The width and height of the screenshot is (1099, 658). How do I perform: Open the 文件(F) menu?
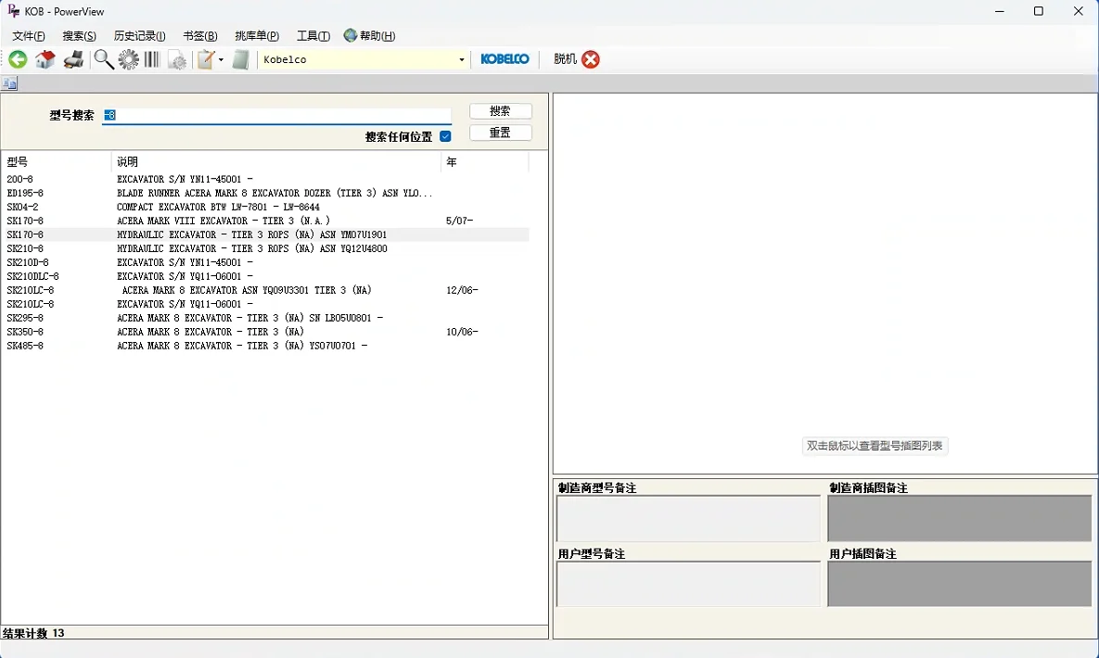click(x=29, y=36)
